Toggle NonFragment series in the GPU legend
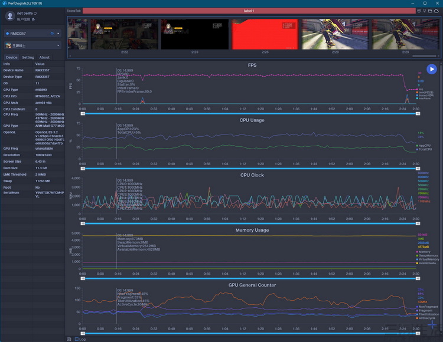 (427, 307)
